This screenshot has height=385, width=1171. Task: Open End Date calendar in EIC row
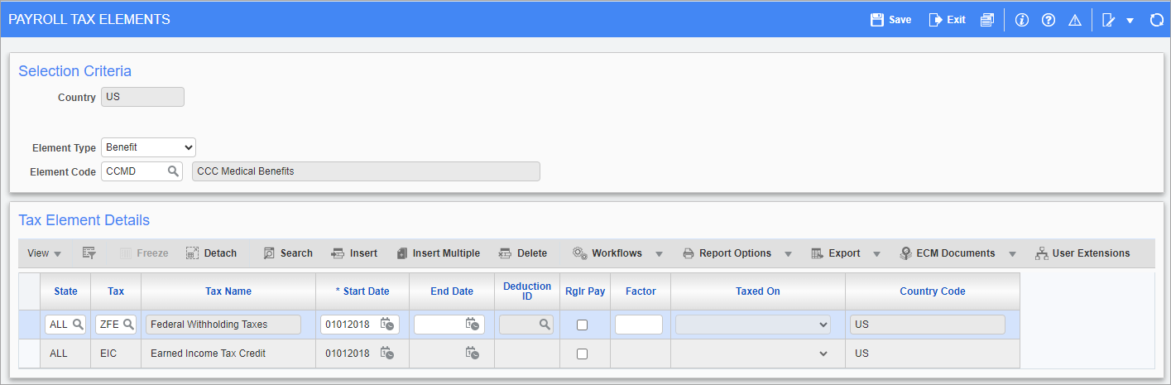click(x=473, y=354)
